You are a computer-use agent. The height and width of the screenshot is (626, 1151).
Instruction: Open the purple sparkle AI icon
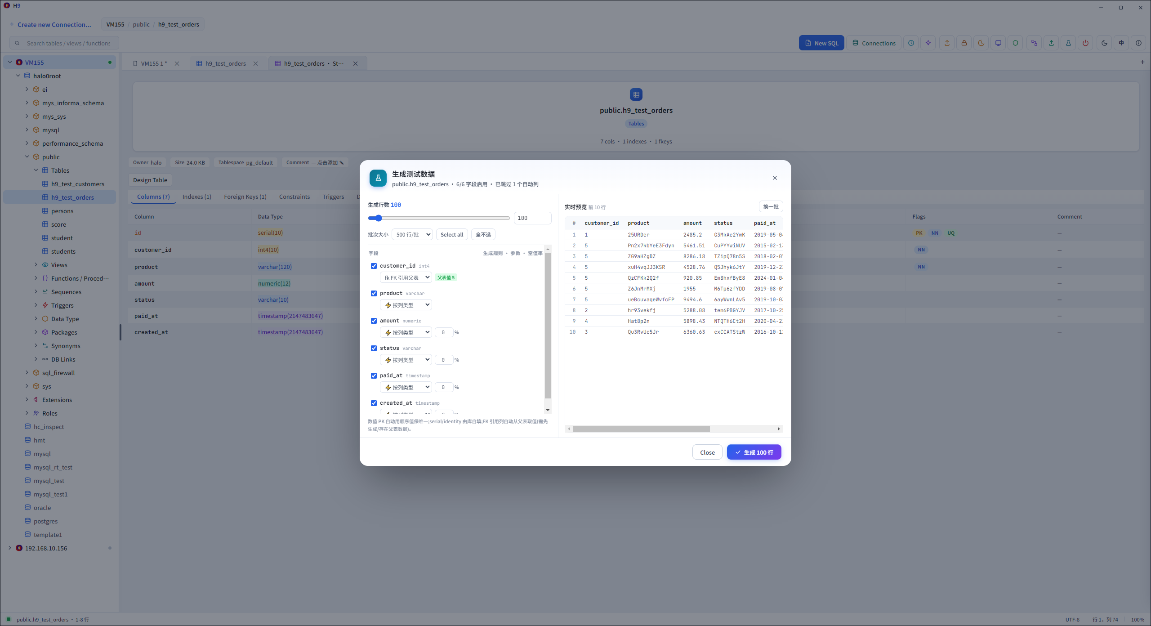coord(928,43)
